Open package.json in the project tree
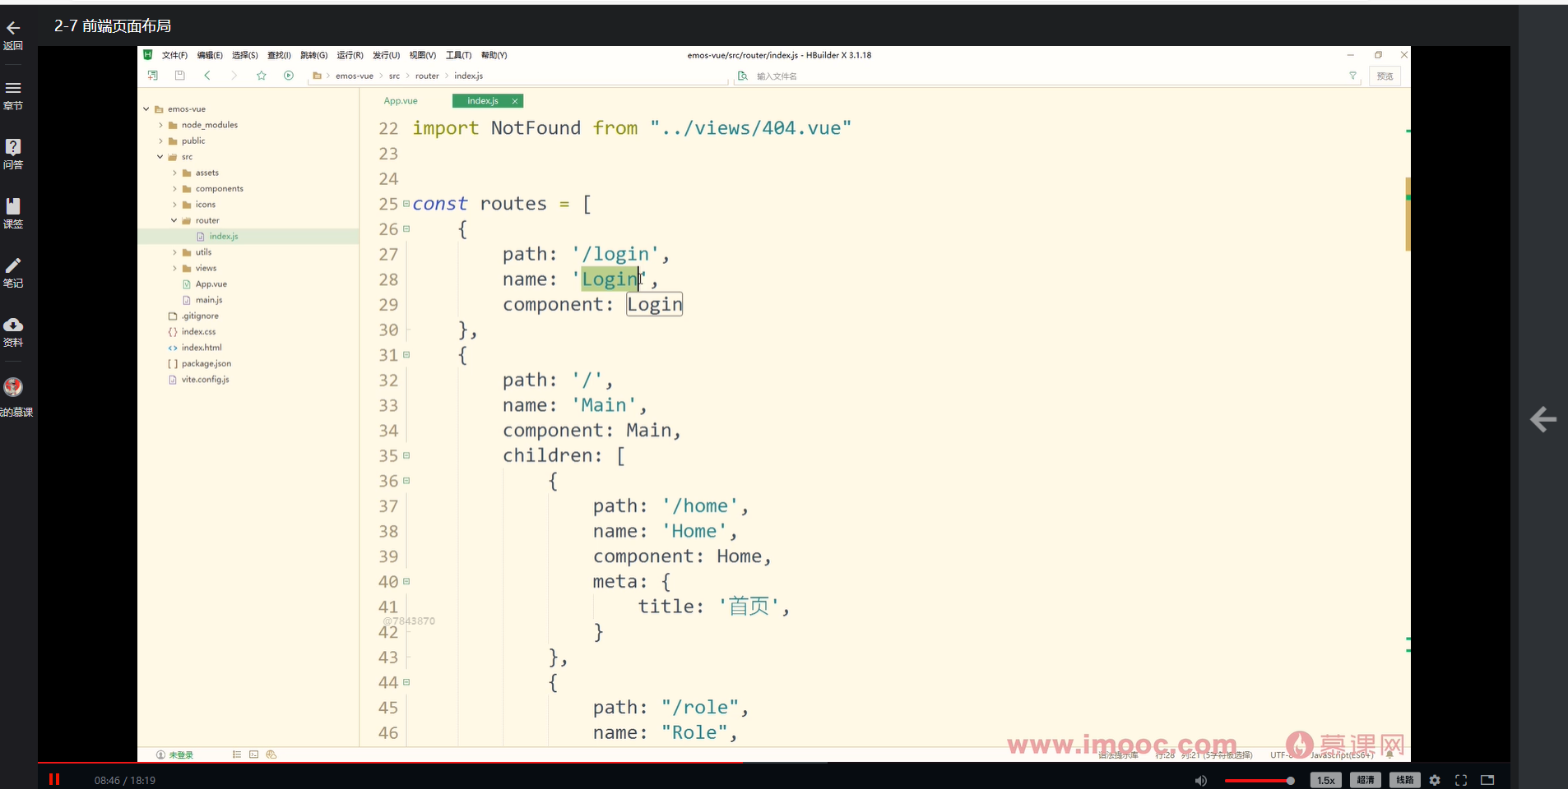 click(x=206, y=363)
